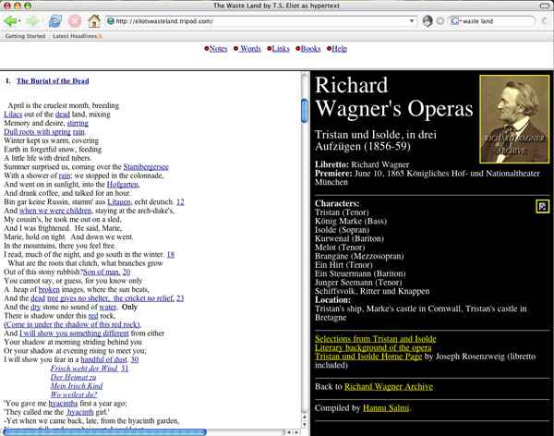The image size is (554, 436).
Task: Click The Burial of the Dead heading link
Action: [x=53, y=81]
